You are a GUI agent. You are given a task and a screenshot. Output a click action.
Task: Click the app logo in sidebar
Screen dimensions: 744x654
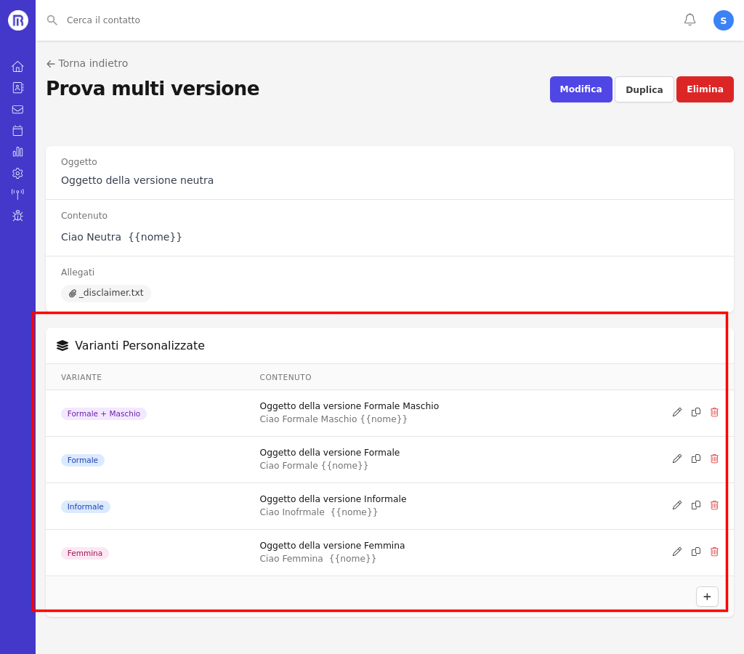tap(17, 20)
